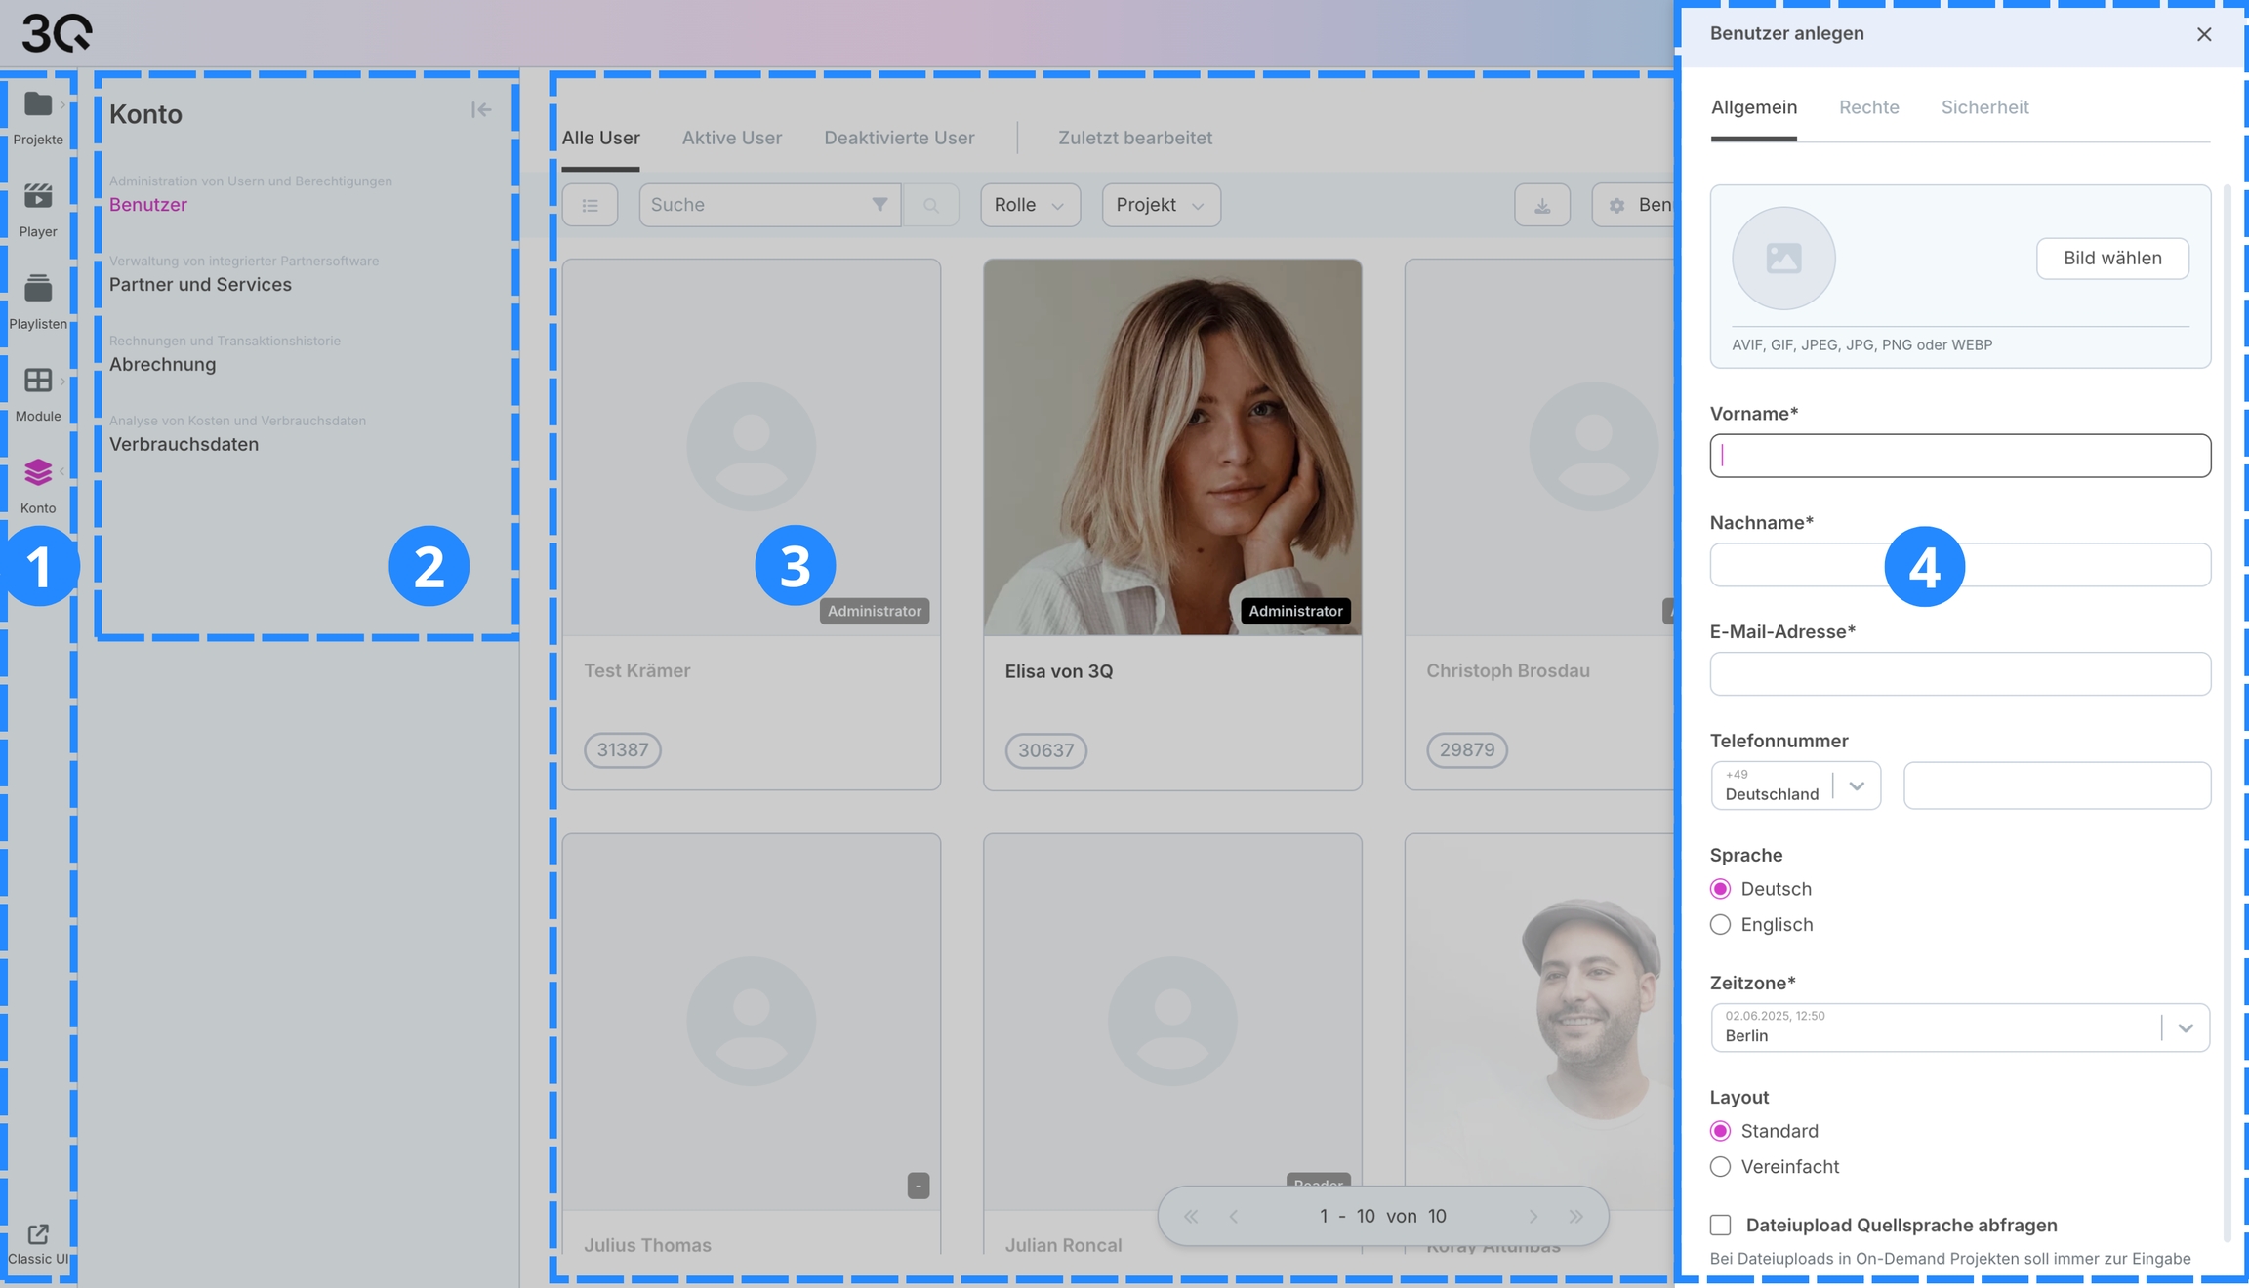2249x1288 pixels.
Task: Open Projekte in the left sidebar
Action: tap(38, 105)
